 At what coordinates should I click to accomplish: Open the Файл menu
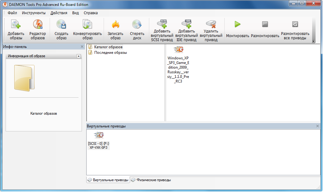(x=12, y=13)
